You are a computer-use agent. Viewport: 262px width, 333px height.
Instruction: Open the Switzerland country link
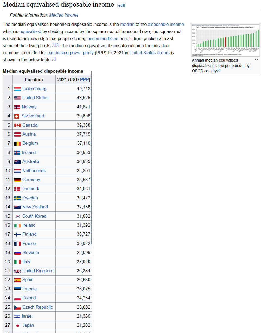pos(33,116)
